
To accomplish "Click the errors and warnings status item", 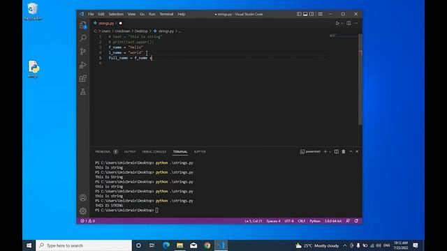I will pos(88,221).
